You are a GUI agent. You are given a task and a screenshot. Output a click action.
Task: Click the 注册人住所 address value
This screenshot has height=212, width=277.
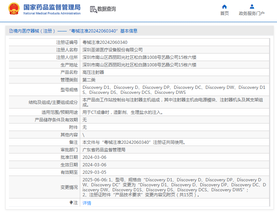point(139,57)
